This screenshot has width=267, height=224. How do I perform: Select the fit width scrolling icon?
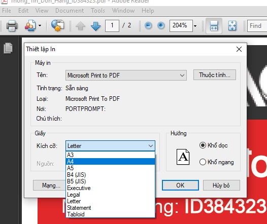pos(214,26)
